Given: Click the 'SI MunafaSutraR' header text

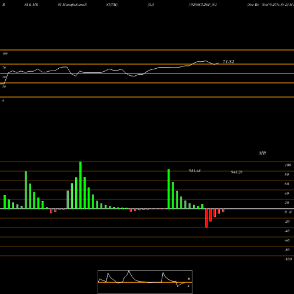Looking at the screenshot, I should pyautogui.click(x=72, y=5).
